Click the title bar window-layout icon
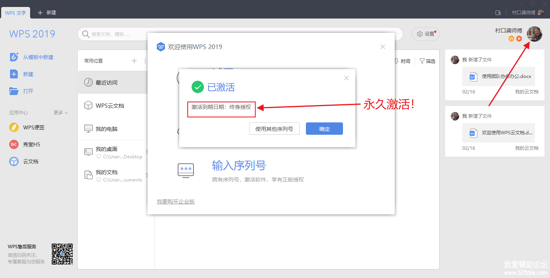550x278 pixels. [498, 13]
